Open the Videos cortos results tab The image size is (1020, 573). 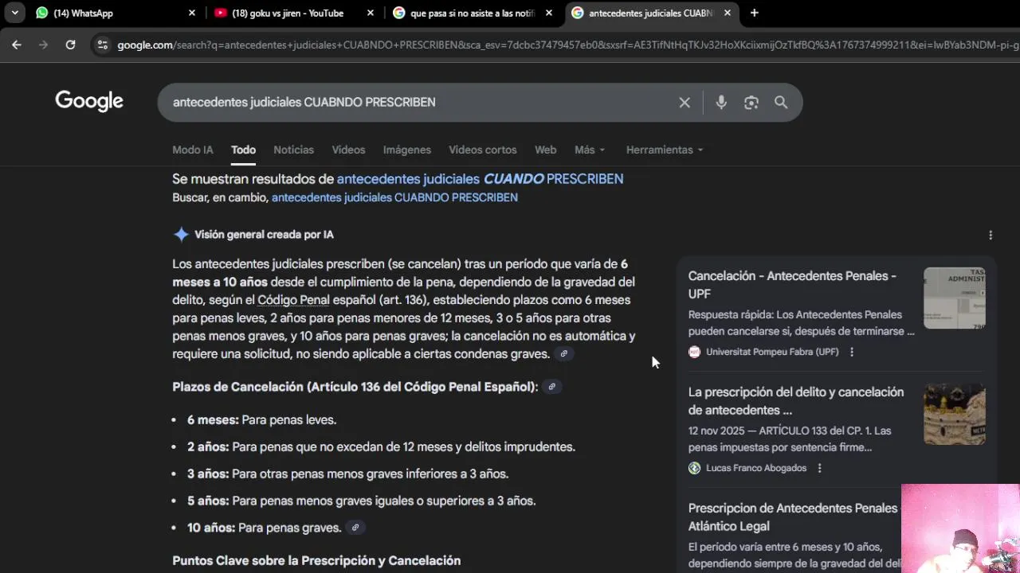(482, 150)
